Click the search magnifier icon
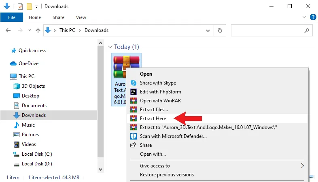The width and height of the screenshot is (318, 182). [x=307, y=31]
